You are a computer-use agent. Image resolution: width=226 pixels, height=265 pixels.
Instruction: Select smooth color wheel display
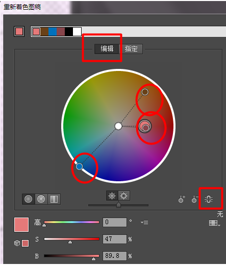[29, 199]
